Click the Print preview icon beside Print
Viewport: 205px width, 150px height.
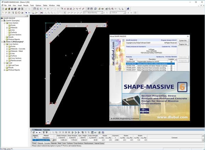click(x=22, y=9)
